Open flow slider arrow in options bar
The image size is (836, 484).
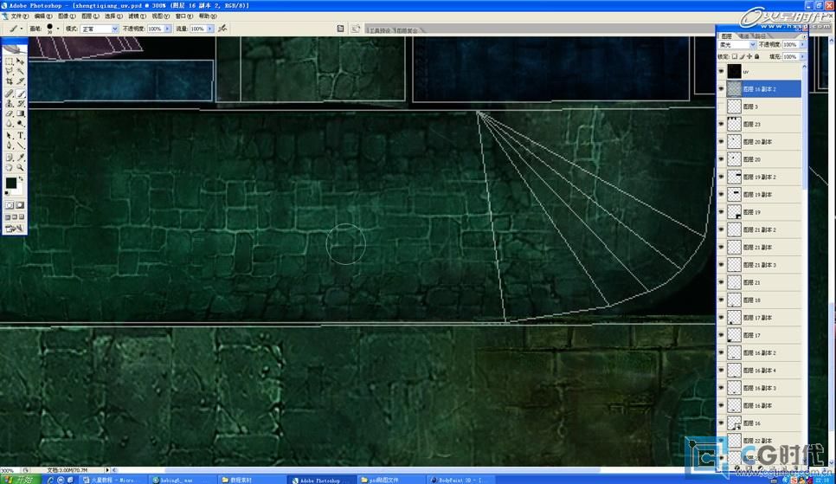[x=210, y=29]
